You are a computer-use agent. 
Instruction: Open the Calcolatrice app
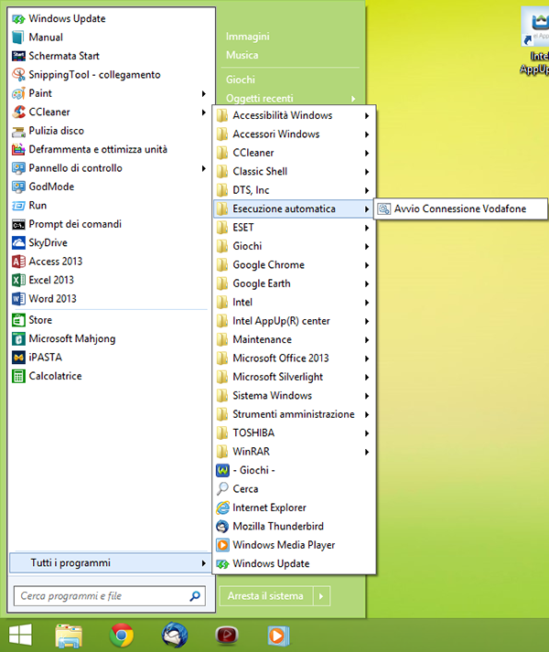tap(55, 376)
